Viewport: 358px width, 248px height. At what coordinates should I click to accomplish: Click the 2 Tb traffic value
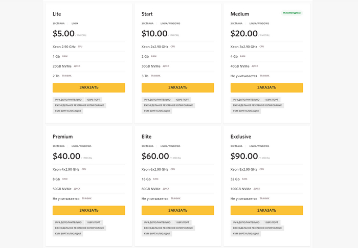56,76
